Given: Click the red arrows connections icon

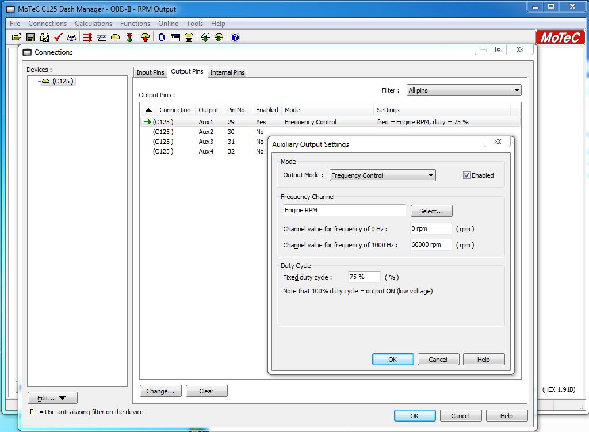Looking at the screenshot, I should coord(87,37).
